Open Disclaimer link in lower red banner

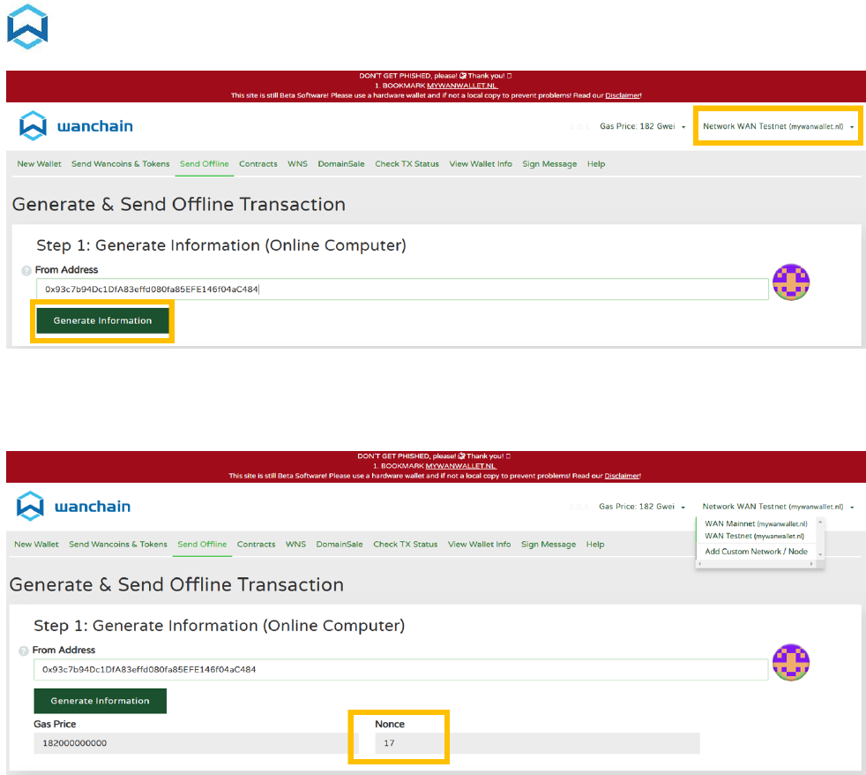click(x=622, y=476)
